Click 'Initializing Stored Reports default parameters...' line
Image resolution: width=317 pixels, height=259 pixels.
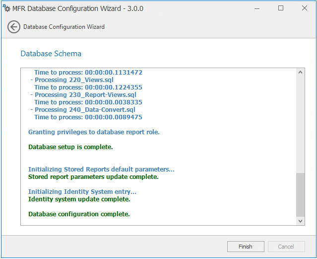pyautogui.click(x=101, y=169)
